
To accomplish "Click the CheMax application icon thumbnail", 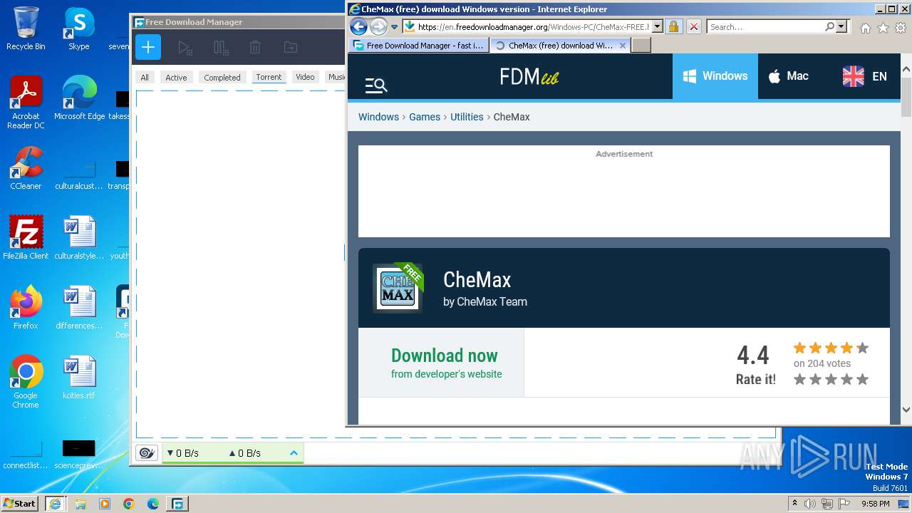I will pyautogui.click(x=398, y=288).
